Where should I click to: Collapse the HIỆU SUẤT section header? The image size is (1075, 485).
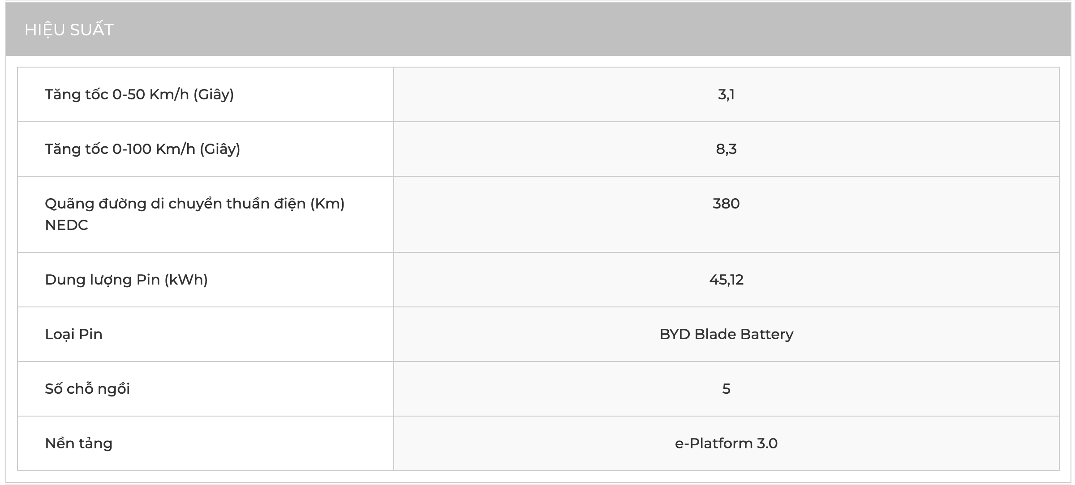[x=69, y=30]
